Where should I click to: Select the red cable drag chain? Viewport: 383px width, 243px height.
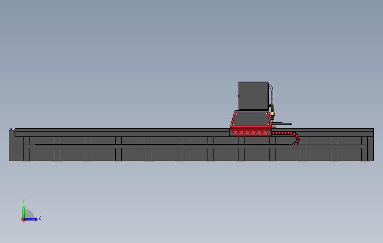tap(286, 138)
